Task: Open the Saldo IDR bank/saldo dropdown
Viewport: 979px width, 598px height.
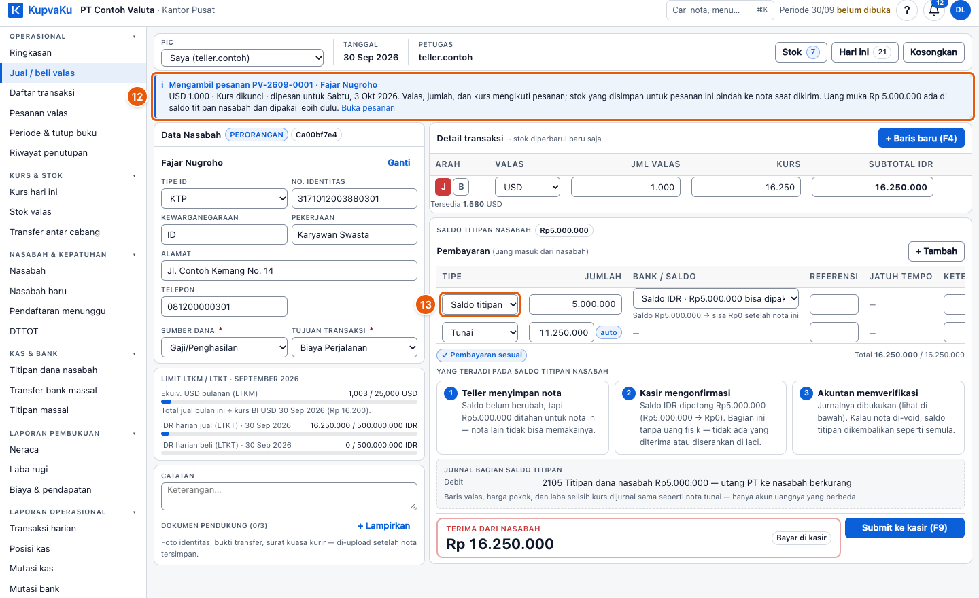Action: click(x=716, y=298)
